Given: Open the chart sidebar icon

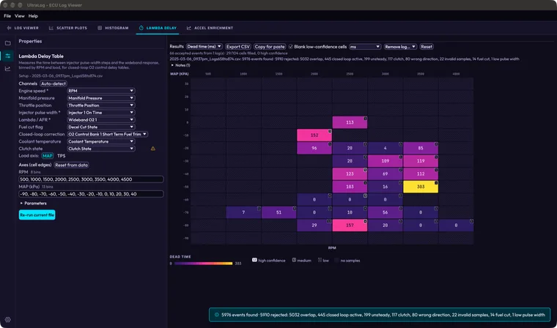Looking at the screenshot, I should click(7, 69).
